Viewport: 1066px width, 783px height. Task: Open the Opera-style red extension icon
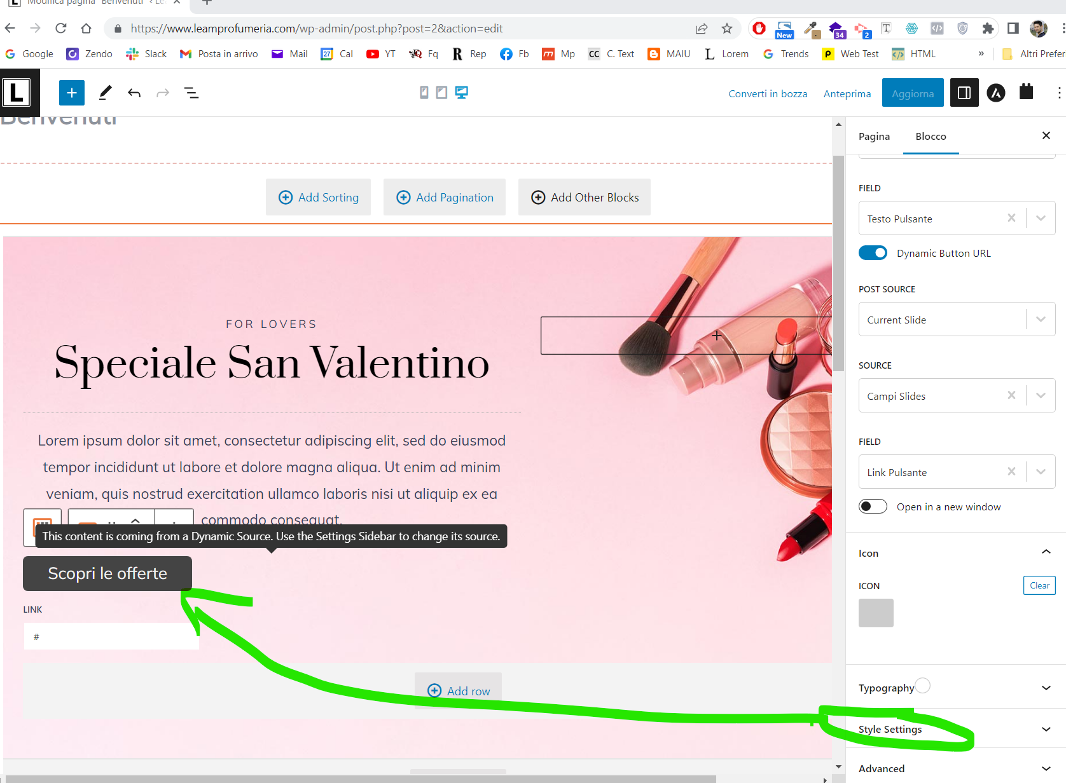pyautogui.click(x=759, y=28)
